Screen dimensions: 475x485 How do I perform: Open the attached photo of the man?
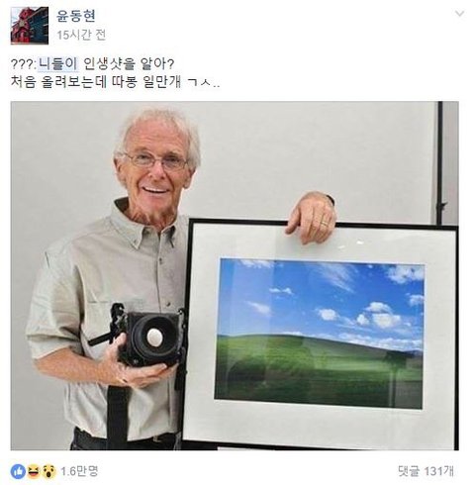pos(235,276)
